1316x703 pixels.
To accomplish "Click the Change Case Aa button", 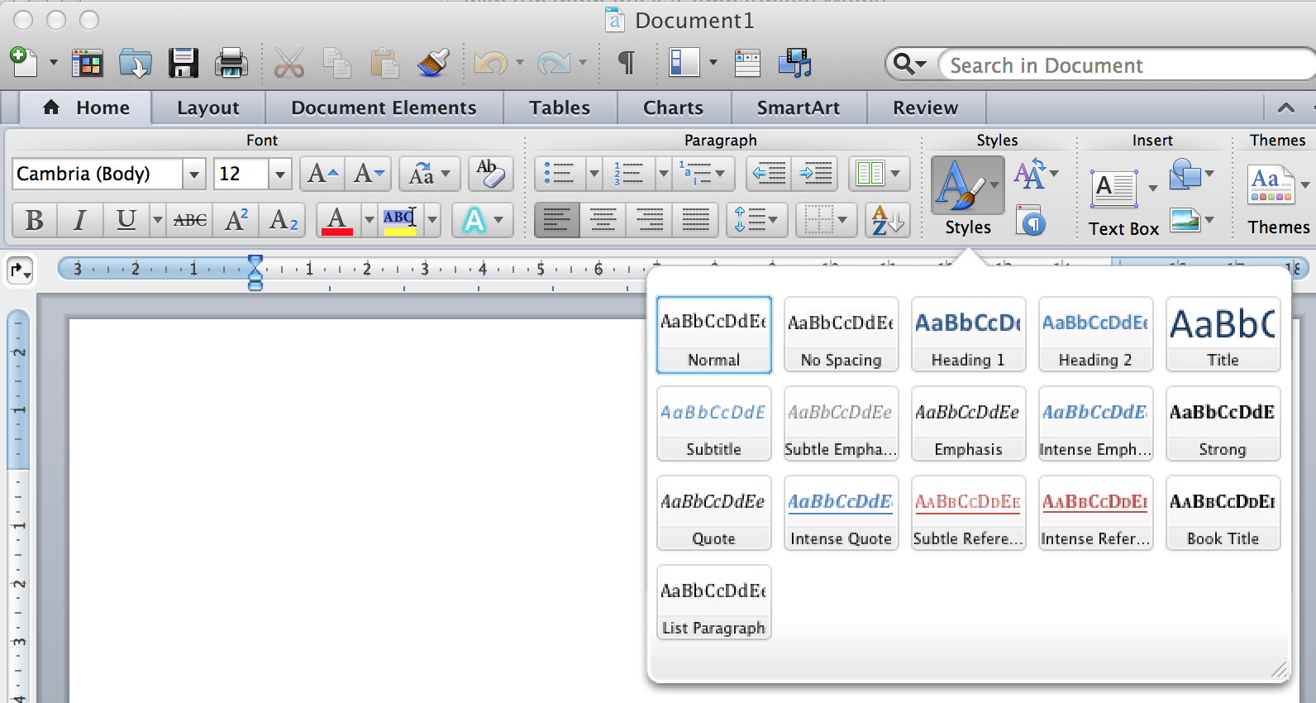I will click(x=429, y=174).
